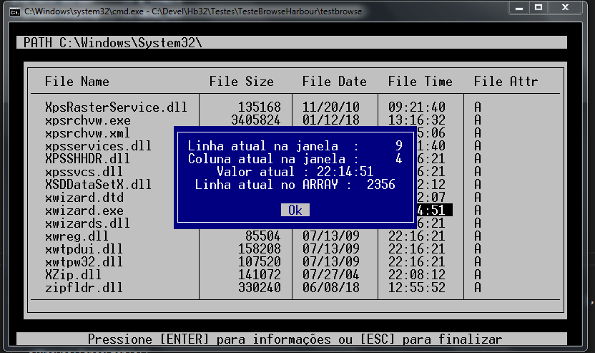
Task: Click the file time 12:55:52
Action: 416,288
